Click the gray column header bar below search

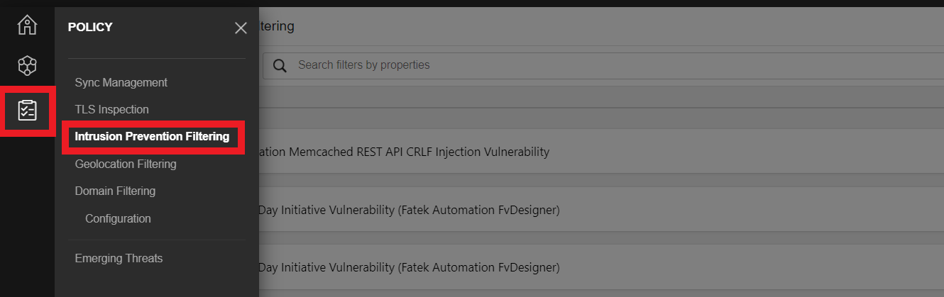tap(601, 97)
